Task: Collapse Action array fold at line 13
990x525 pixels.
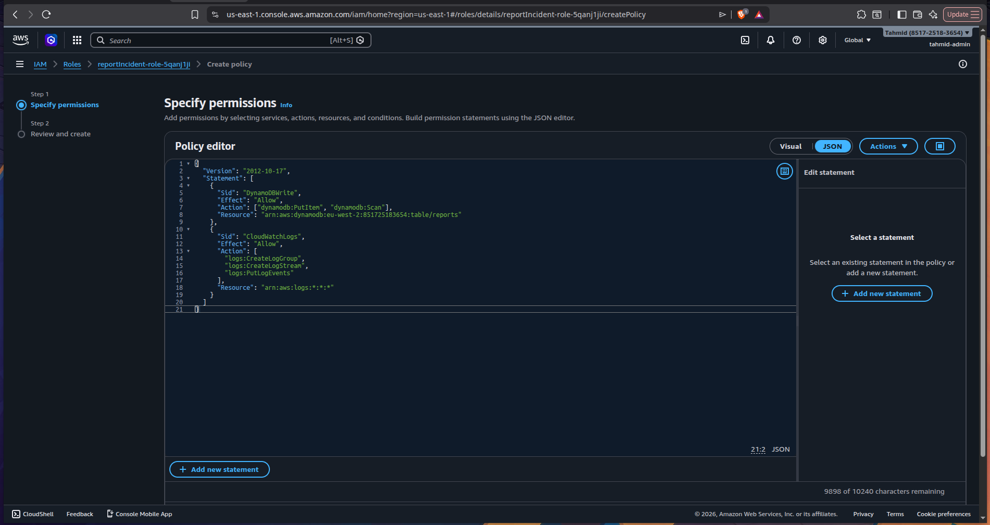Action: click(x=188, y=251)
